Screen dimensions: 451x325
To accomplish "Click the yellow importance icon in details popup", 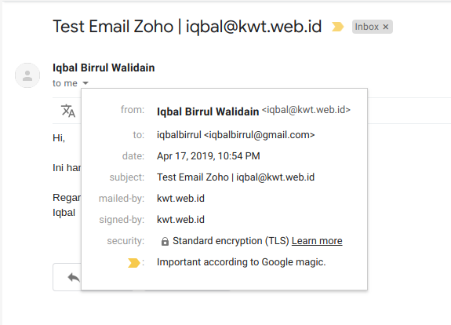I will (x=134, y=262).
